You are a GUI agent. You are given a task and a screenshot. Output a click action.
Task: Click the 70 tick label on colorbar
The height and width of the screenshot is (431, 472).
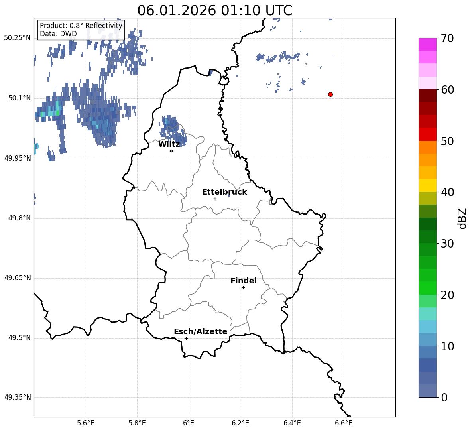[447, 39]
